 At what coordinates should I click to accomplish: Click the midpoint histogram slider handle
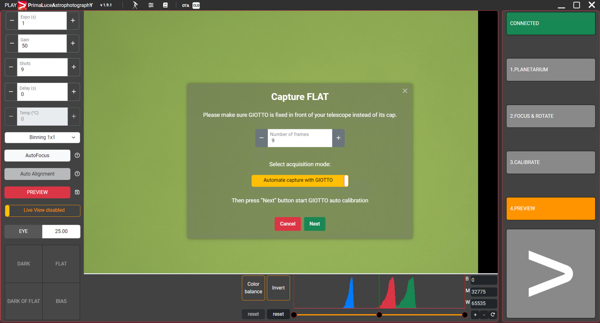point(379,315)
